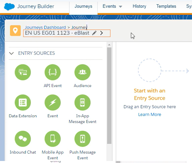Click the Inbound Chat label
192x163 pixels.
pyautogui.click(x=23, y=152)
